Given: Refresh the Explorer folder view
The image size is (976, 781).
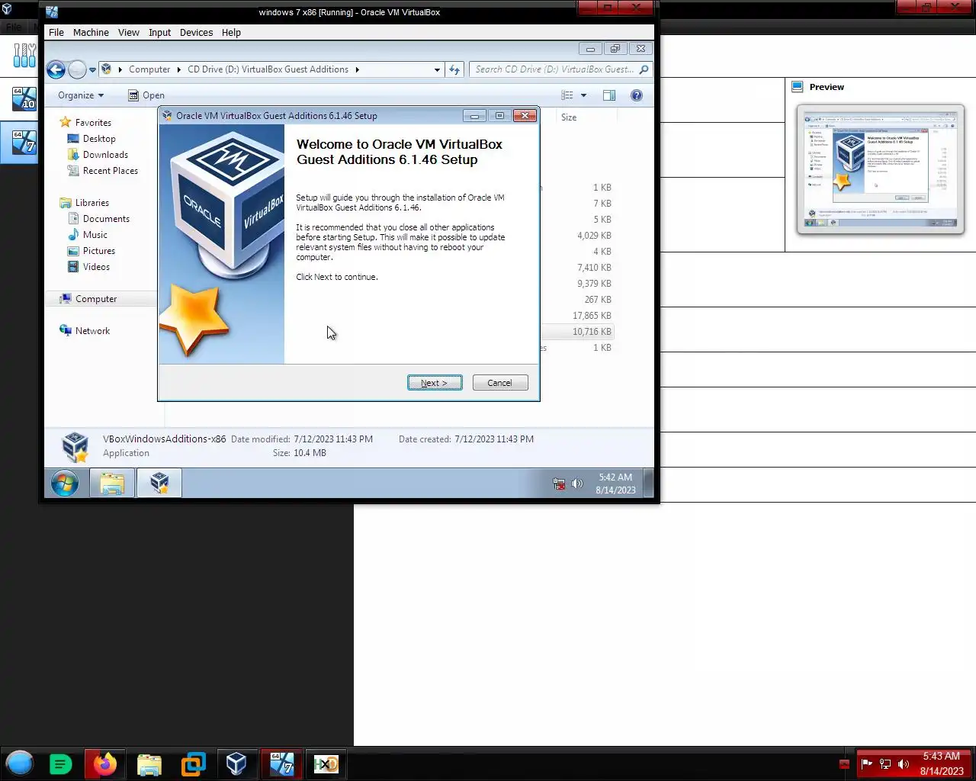Looking at the screenshot, I should click(454, 69).
